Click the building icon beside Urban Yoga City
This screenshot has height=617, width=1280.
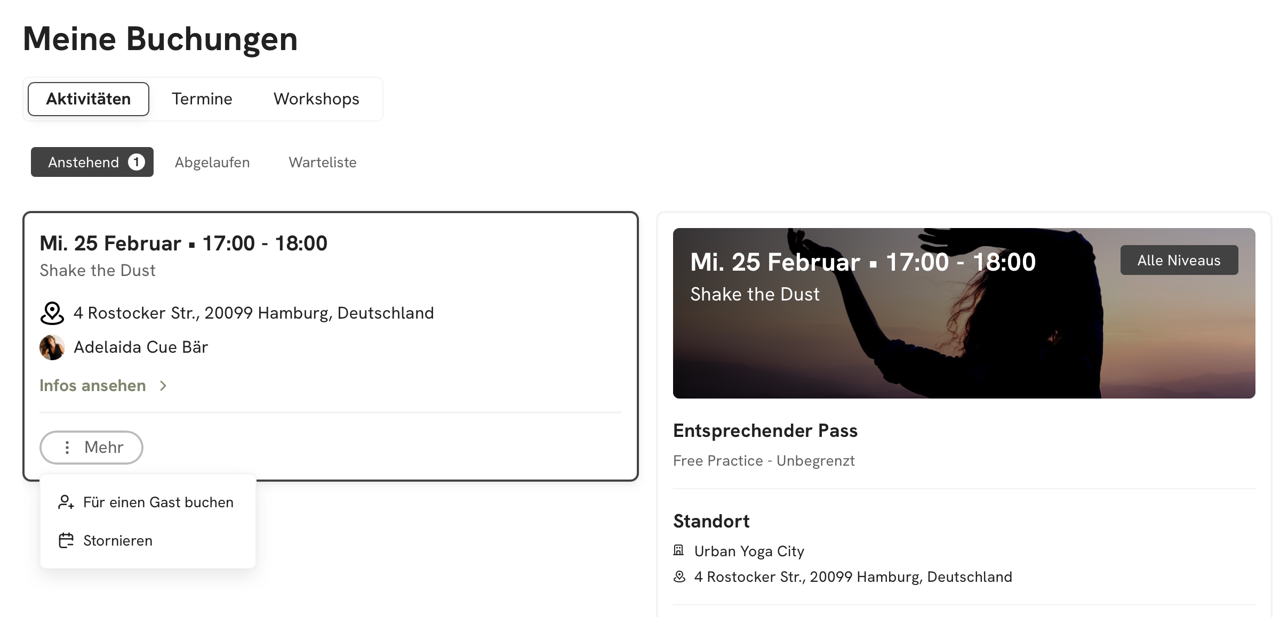(678, 550)
